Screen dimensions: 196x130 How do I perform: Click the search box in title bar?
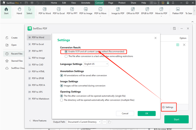click(153, 3)
